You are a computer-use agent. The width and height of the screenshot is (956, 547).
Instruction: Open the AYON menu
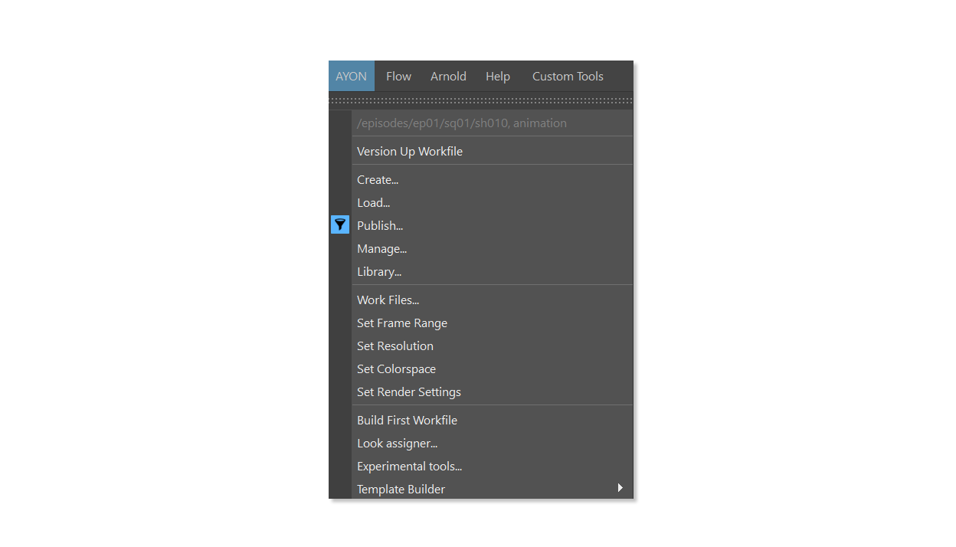click(x=352, y=76)
